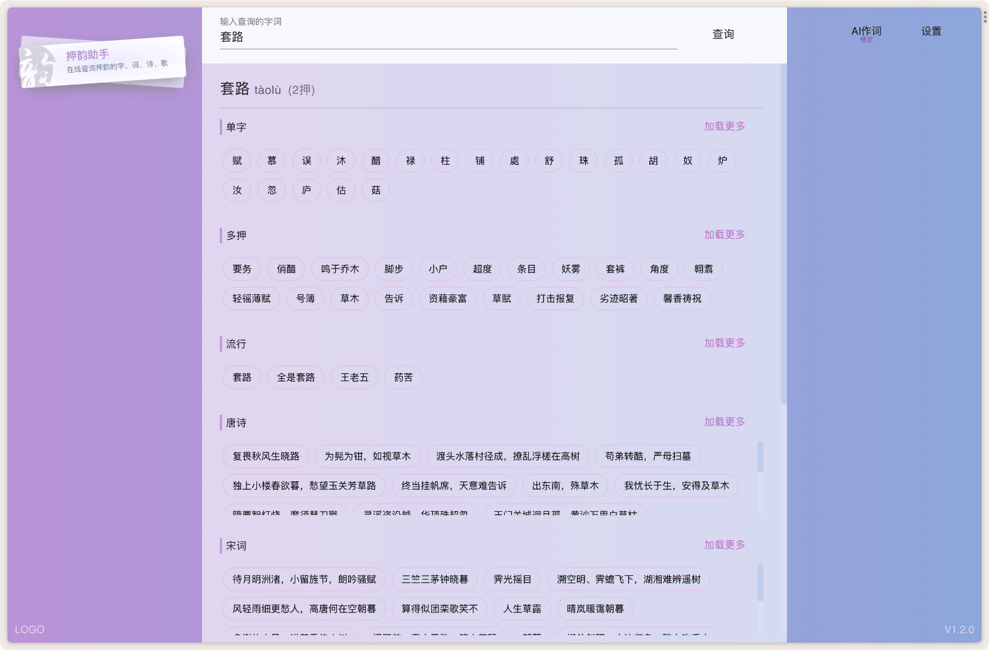Pick the 打击报复 rhyme phrase
This screenshot has height=650, width=989.
tap(555, 299)
